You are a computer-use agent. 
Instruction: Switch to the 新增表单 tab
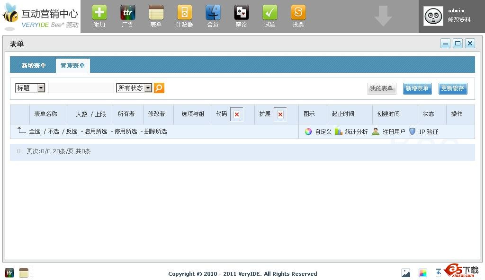[34, 66]
